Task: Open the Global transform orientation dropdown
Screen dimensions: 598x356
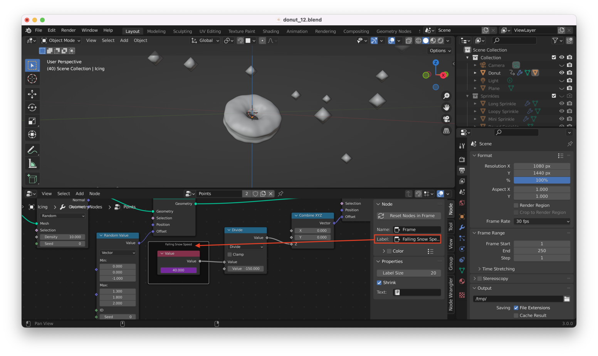Action: coord(205,40)
